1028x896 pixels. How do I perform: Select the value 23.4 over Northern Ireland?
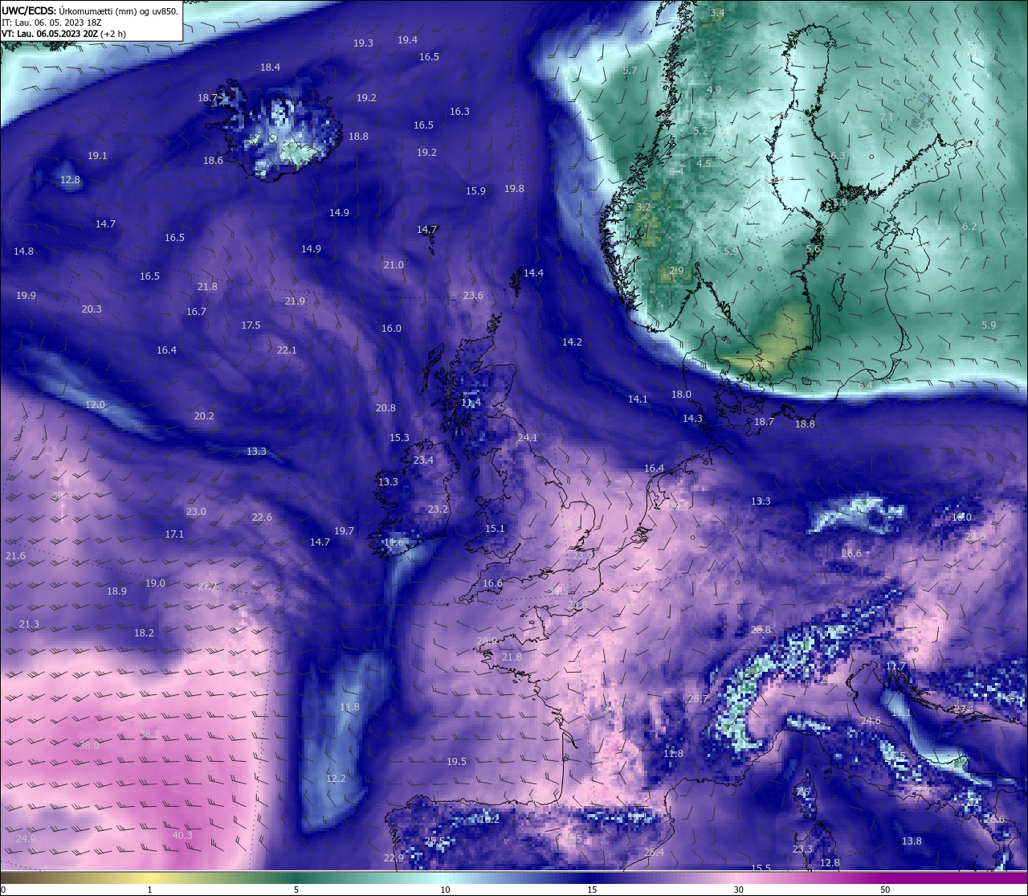click(x=424, y=460)
